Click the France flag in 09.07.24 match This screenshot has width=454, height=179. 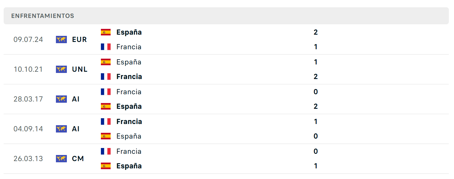[106, 47]
